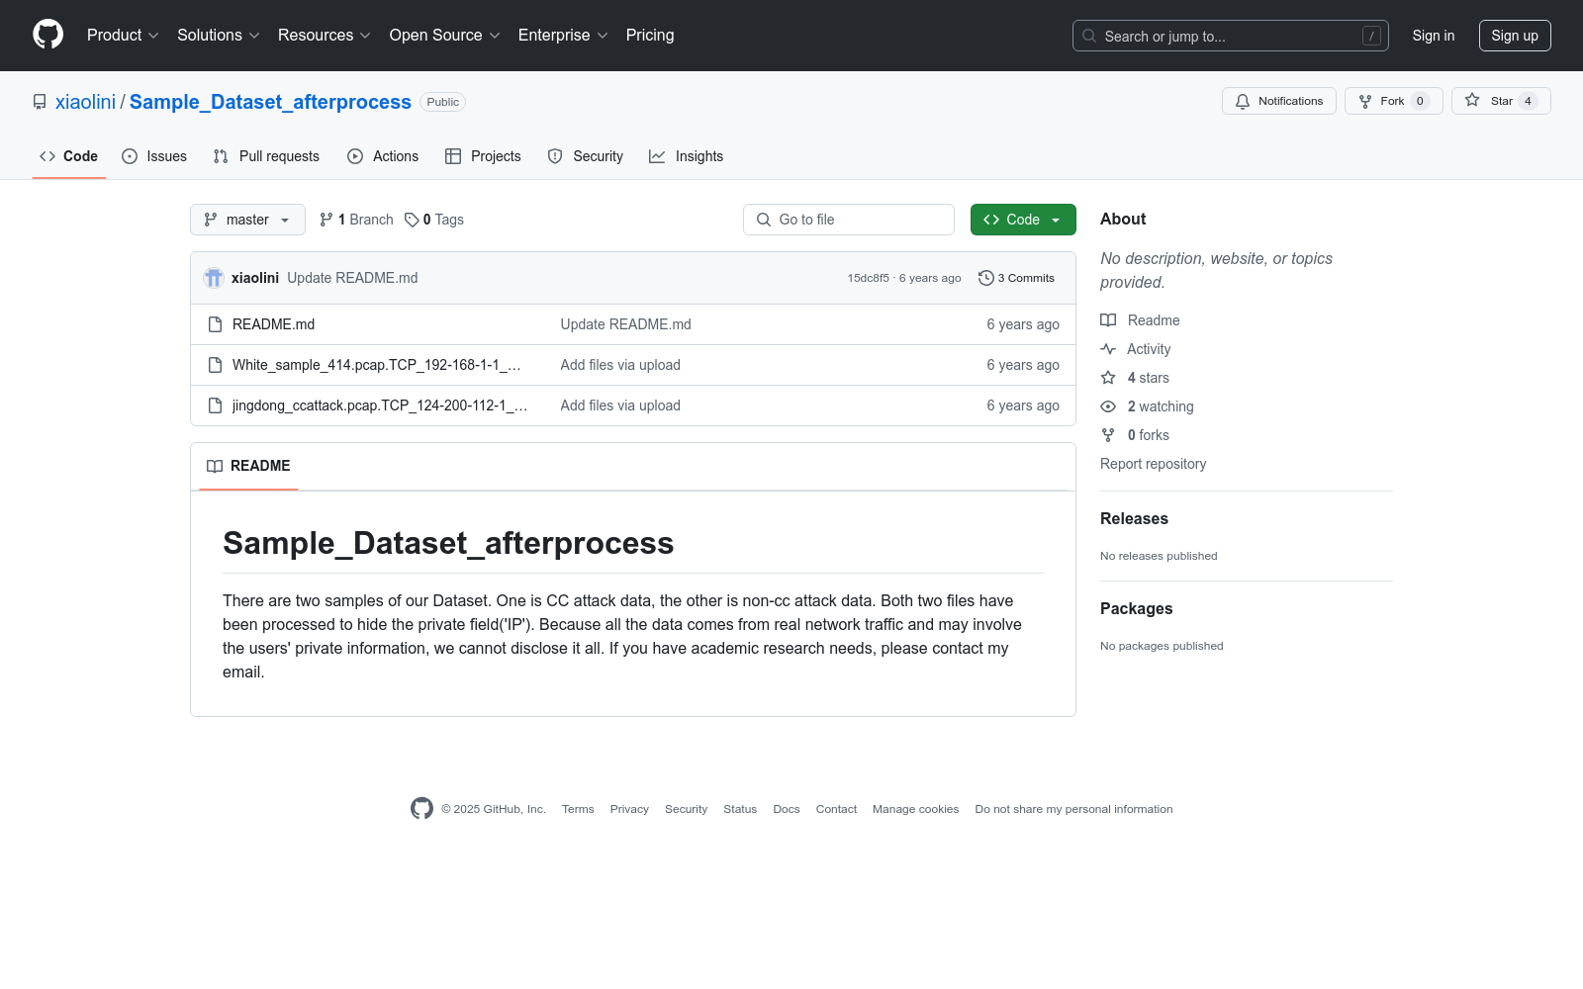Image resolution: width=1583 pixels, height=989 pixels.
Task: Select the README tab heading
Action: 248,466
